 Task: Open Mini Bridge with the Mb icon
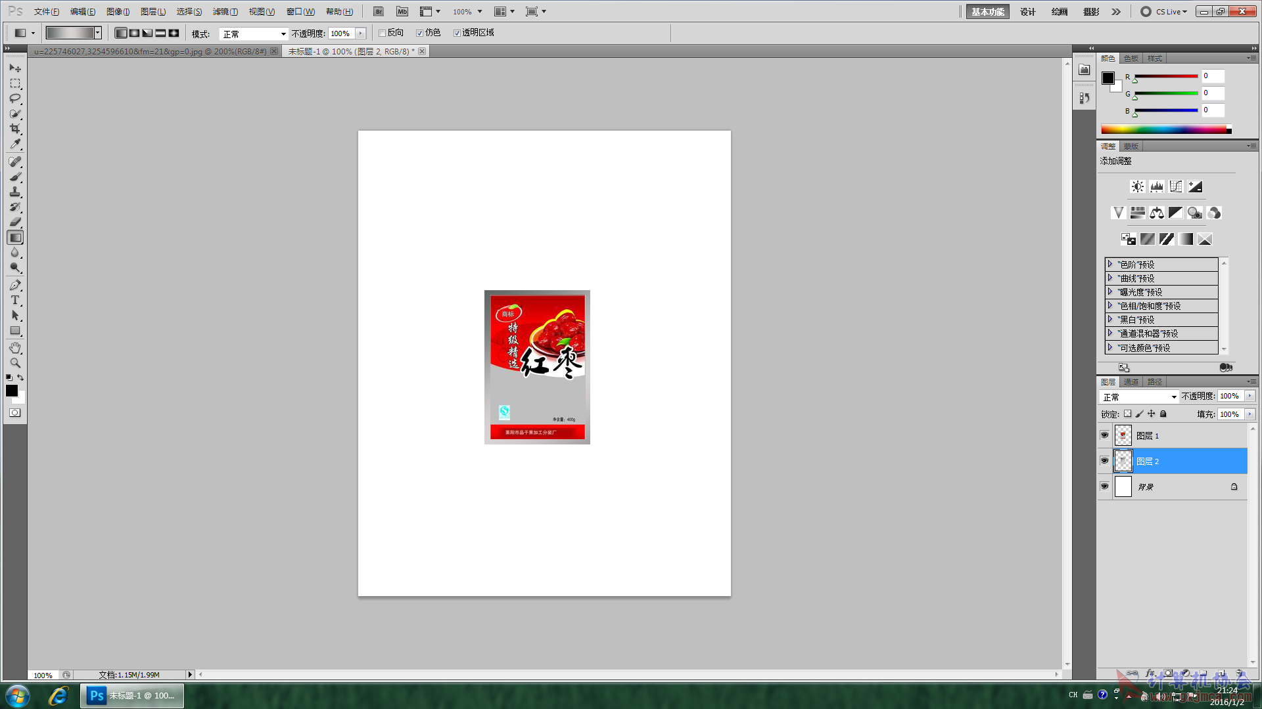click(402, 12)
